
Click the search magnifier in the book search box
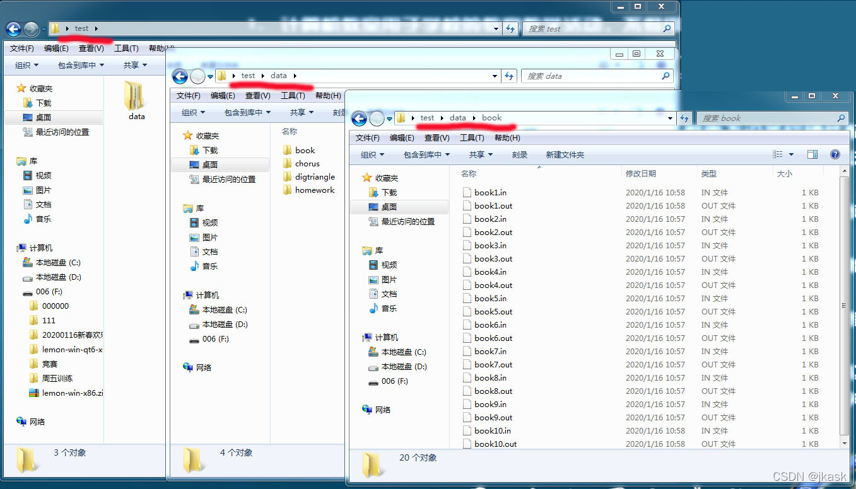tap(841, 118)
